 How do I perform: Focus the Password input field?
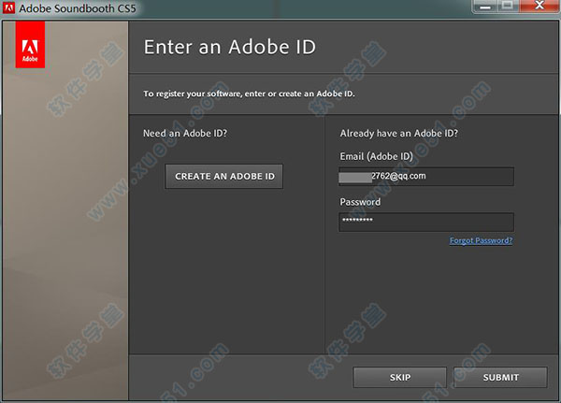(426, 222)
